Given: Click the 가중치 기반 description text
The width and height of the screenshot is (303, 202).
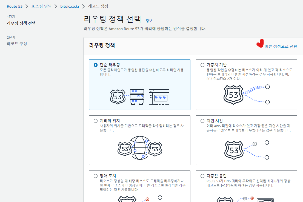Looking at the screenshot, I should (250, 74).
